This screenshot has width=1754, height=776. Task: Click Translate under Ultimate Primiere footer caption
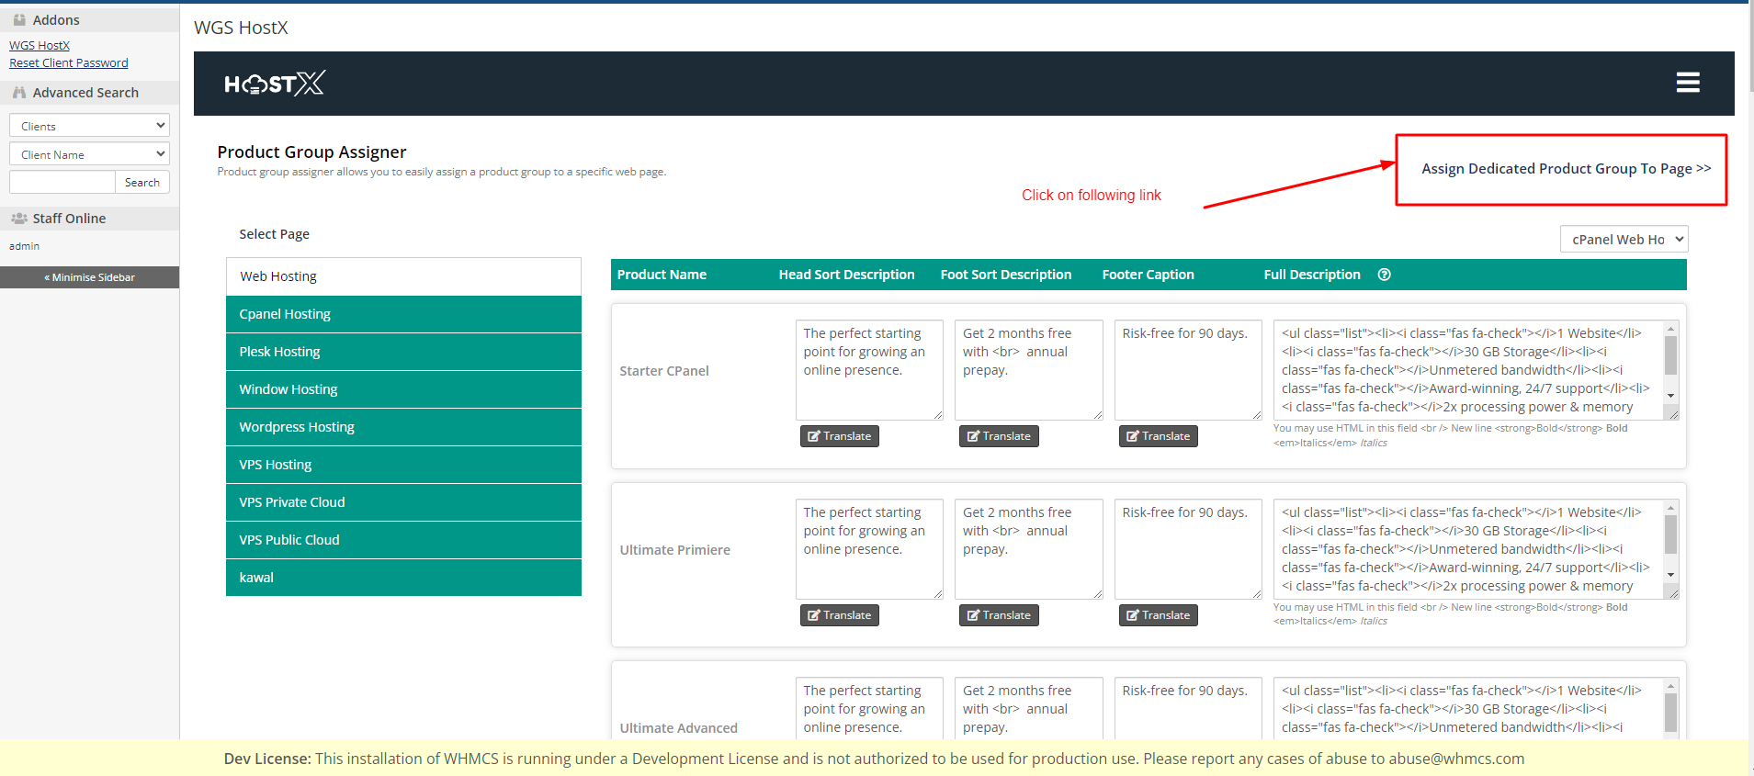pyautogui.click(x=1158, y=615)
